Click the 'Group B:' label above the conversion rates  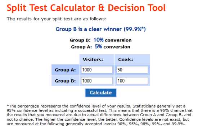click(x=80, y=40)
